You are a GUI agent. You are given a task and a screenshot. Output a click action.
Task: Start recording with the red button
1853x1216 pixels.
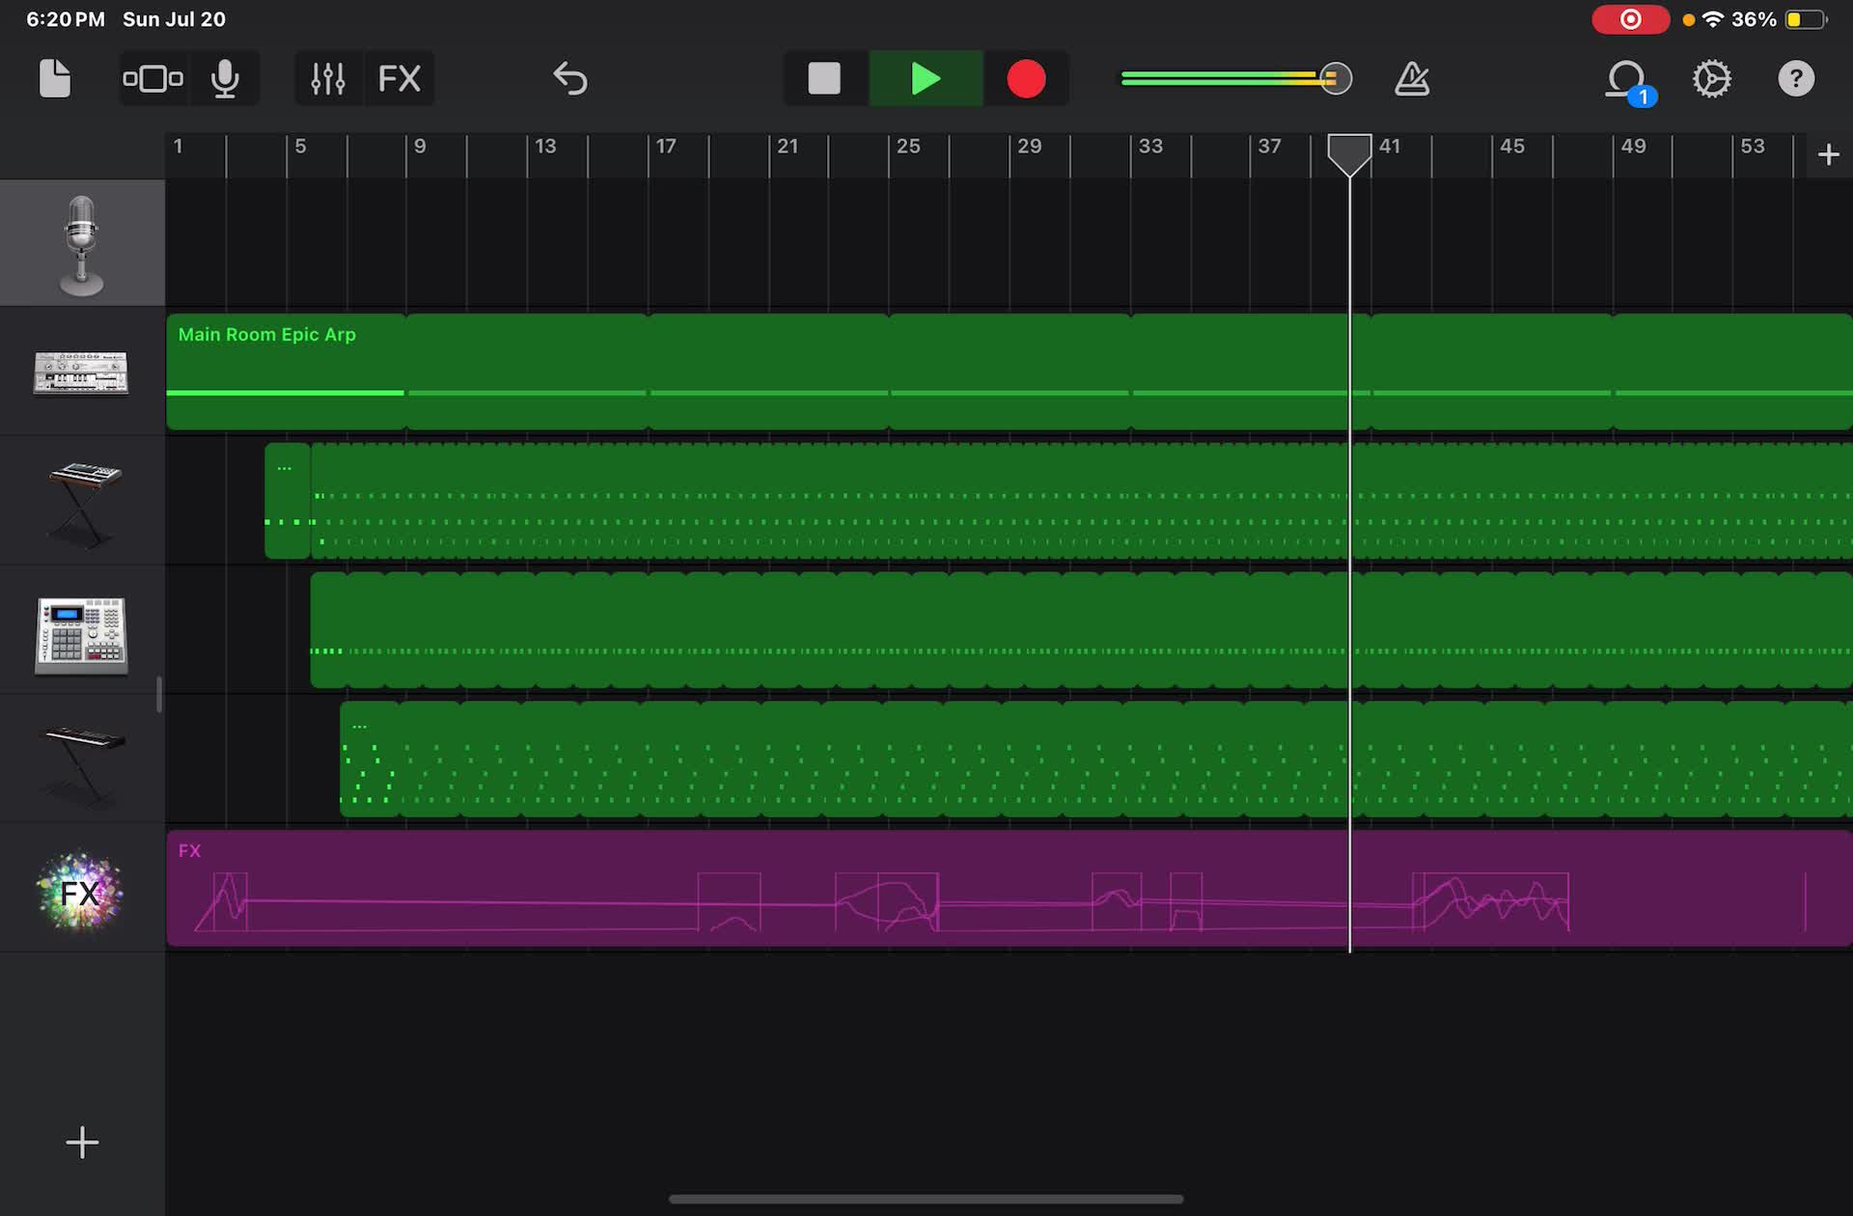point(1026,78)
